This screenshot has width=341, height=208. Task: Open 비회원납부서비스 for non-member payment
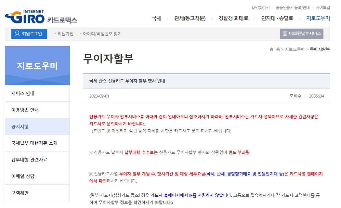(302, 33)
